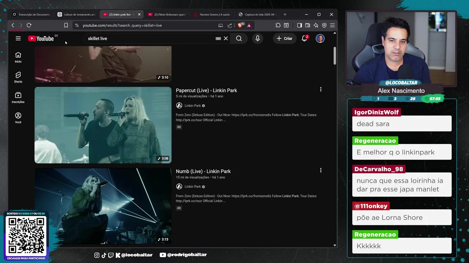Click the 4K badge under Papercut

pos(179,127)
